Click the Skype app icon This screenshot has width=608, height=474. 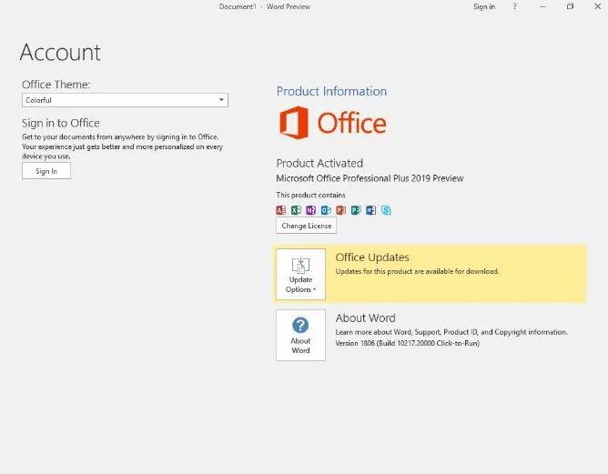tap(386, 210)
